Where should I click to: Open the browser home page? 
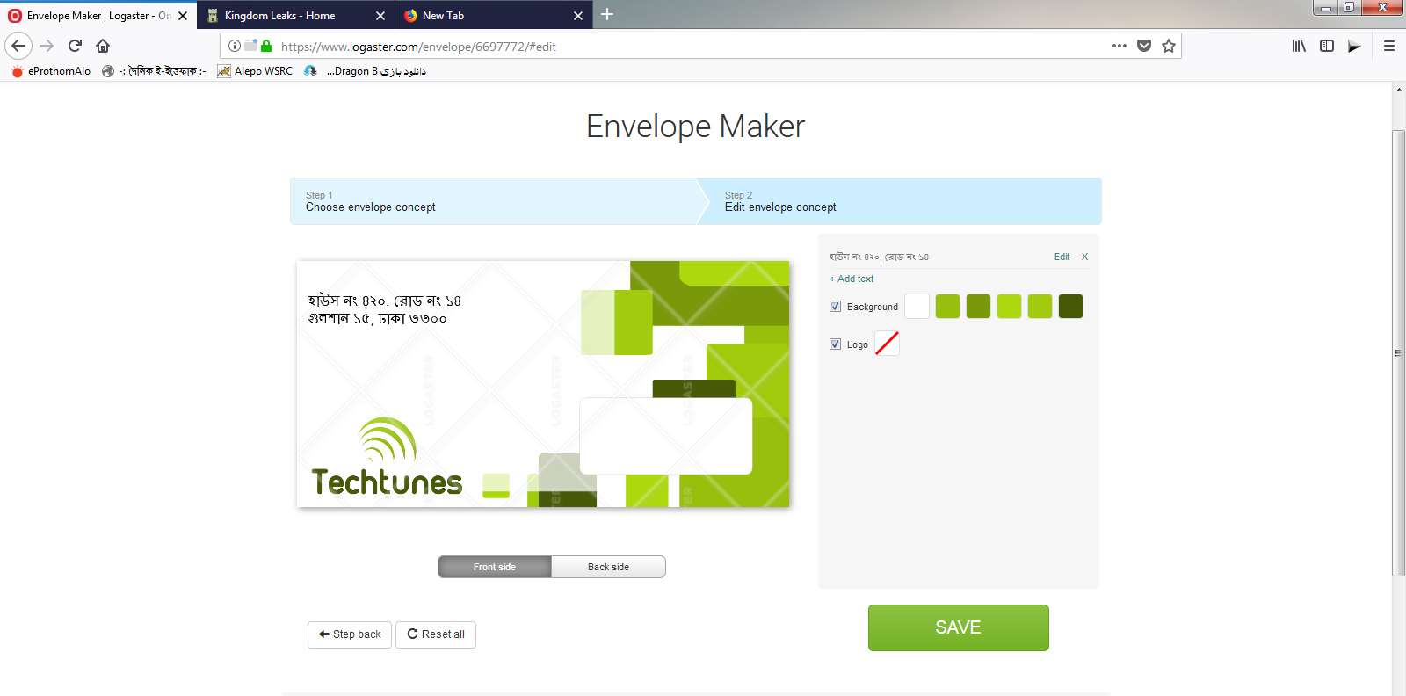tap(103, 46)
